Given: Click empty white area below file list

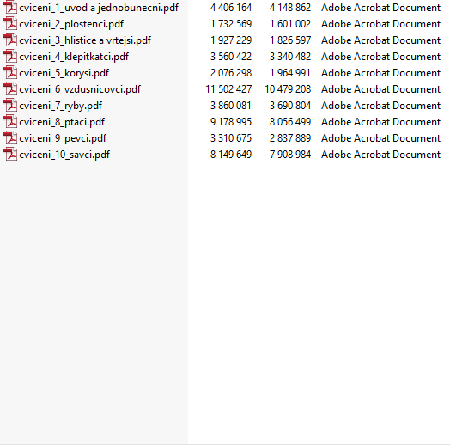Looking at the screenshot, I should (319, 302).
